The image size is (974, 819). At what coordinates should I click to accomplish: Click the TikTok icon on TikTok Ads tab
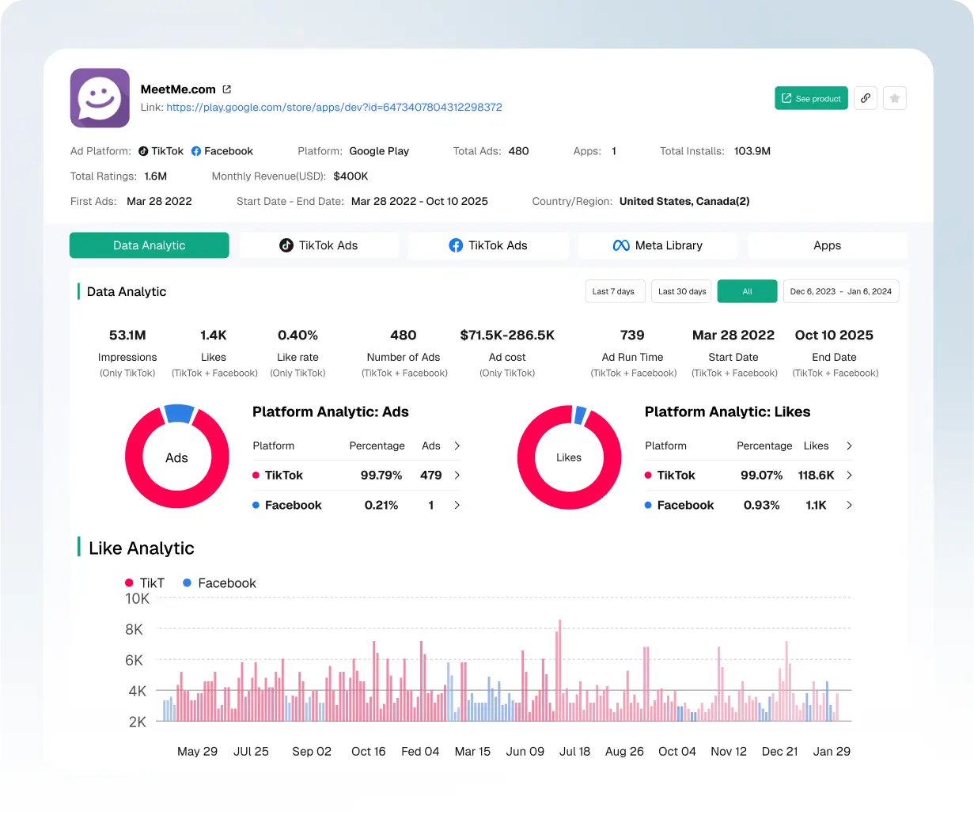[286, 245]
